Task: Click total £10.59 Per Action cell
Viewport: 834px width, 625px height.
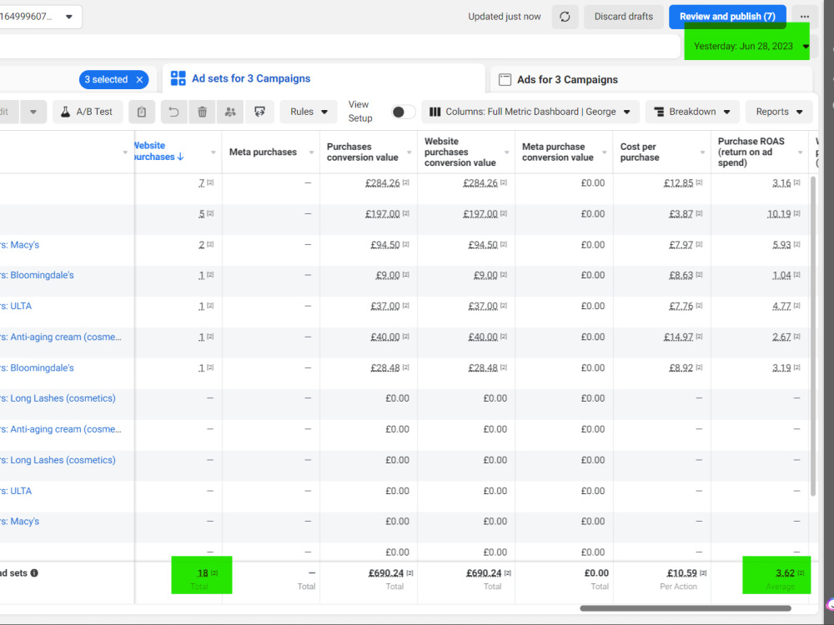Action: click(682, 573)
